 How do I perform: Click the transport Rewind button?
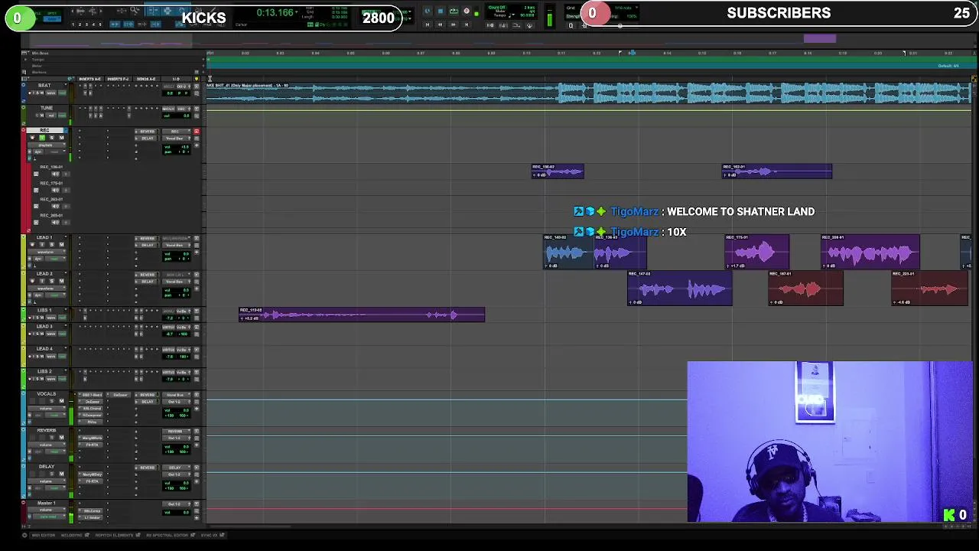[x=440, y=24]
